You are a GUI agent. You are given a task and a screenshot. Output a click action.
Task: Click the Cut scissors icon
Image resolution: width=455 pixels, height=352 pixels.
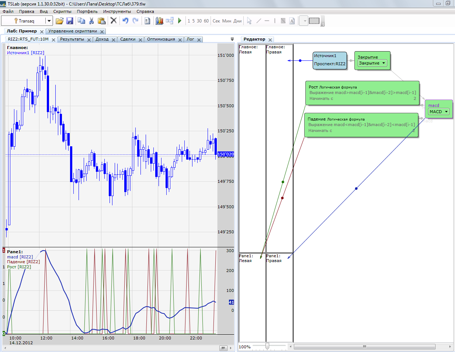click(91, 21)
